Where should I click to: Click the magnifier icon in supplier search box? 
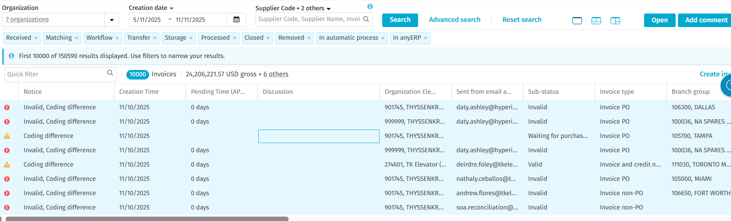click(x=366, y=19)
